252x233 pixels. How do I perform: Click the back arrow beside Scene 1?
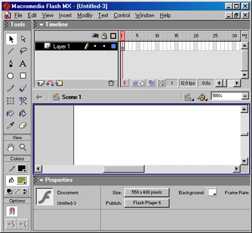[39, 97]
